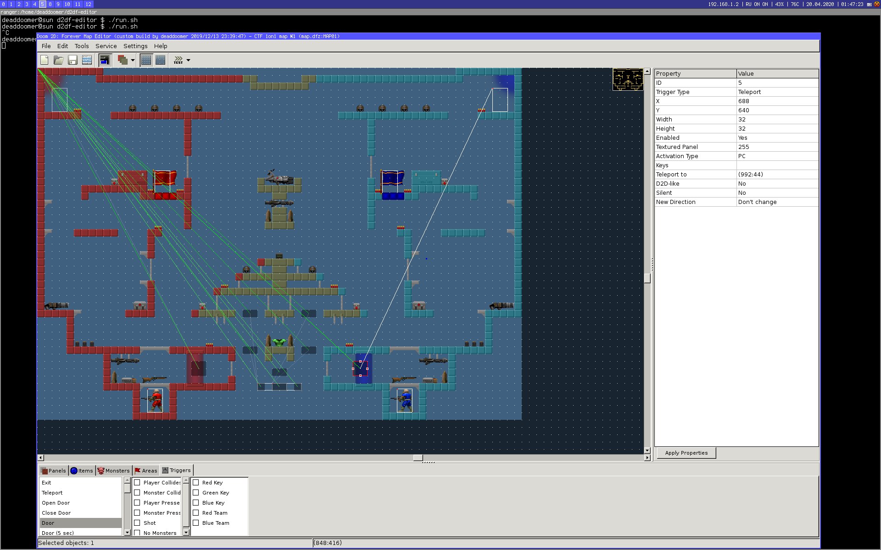
Task: Click the map overview thumbnail
Action: pos(628,79)
